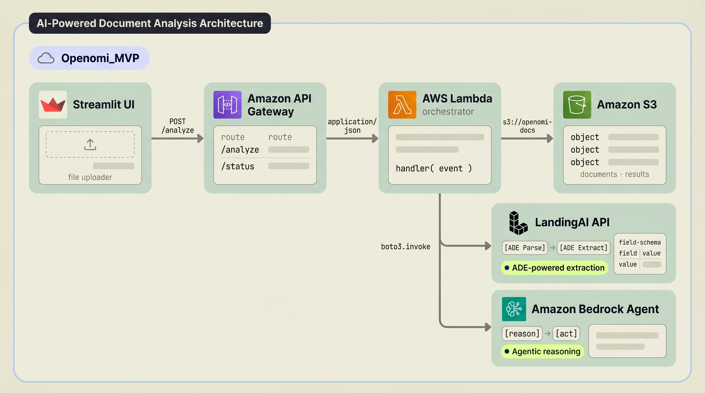
Task: Click the 'application/json' arrow label
Action: click(x=352, y=126)
